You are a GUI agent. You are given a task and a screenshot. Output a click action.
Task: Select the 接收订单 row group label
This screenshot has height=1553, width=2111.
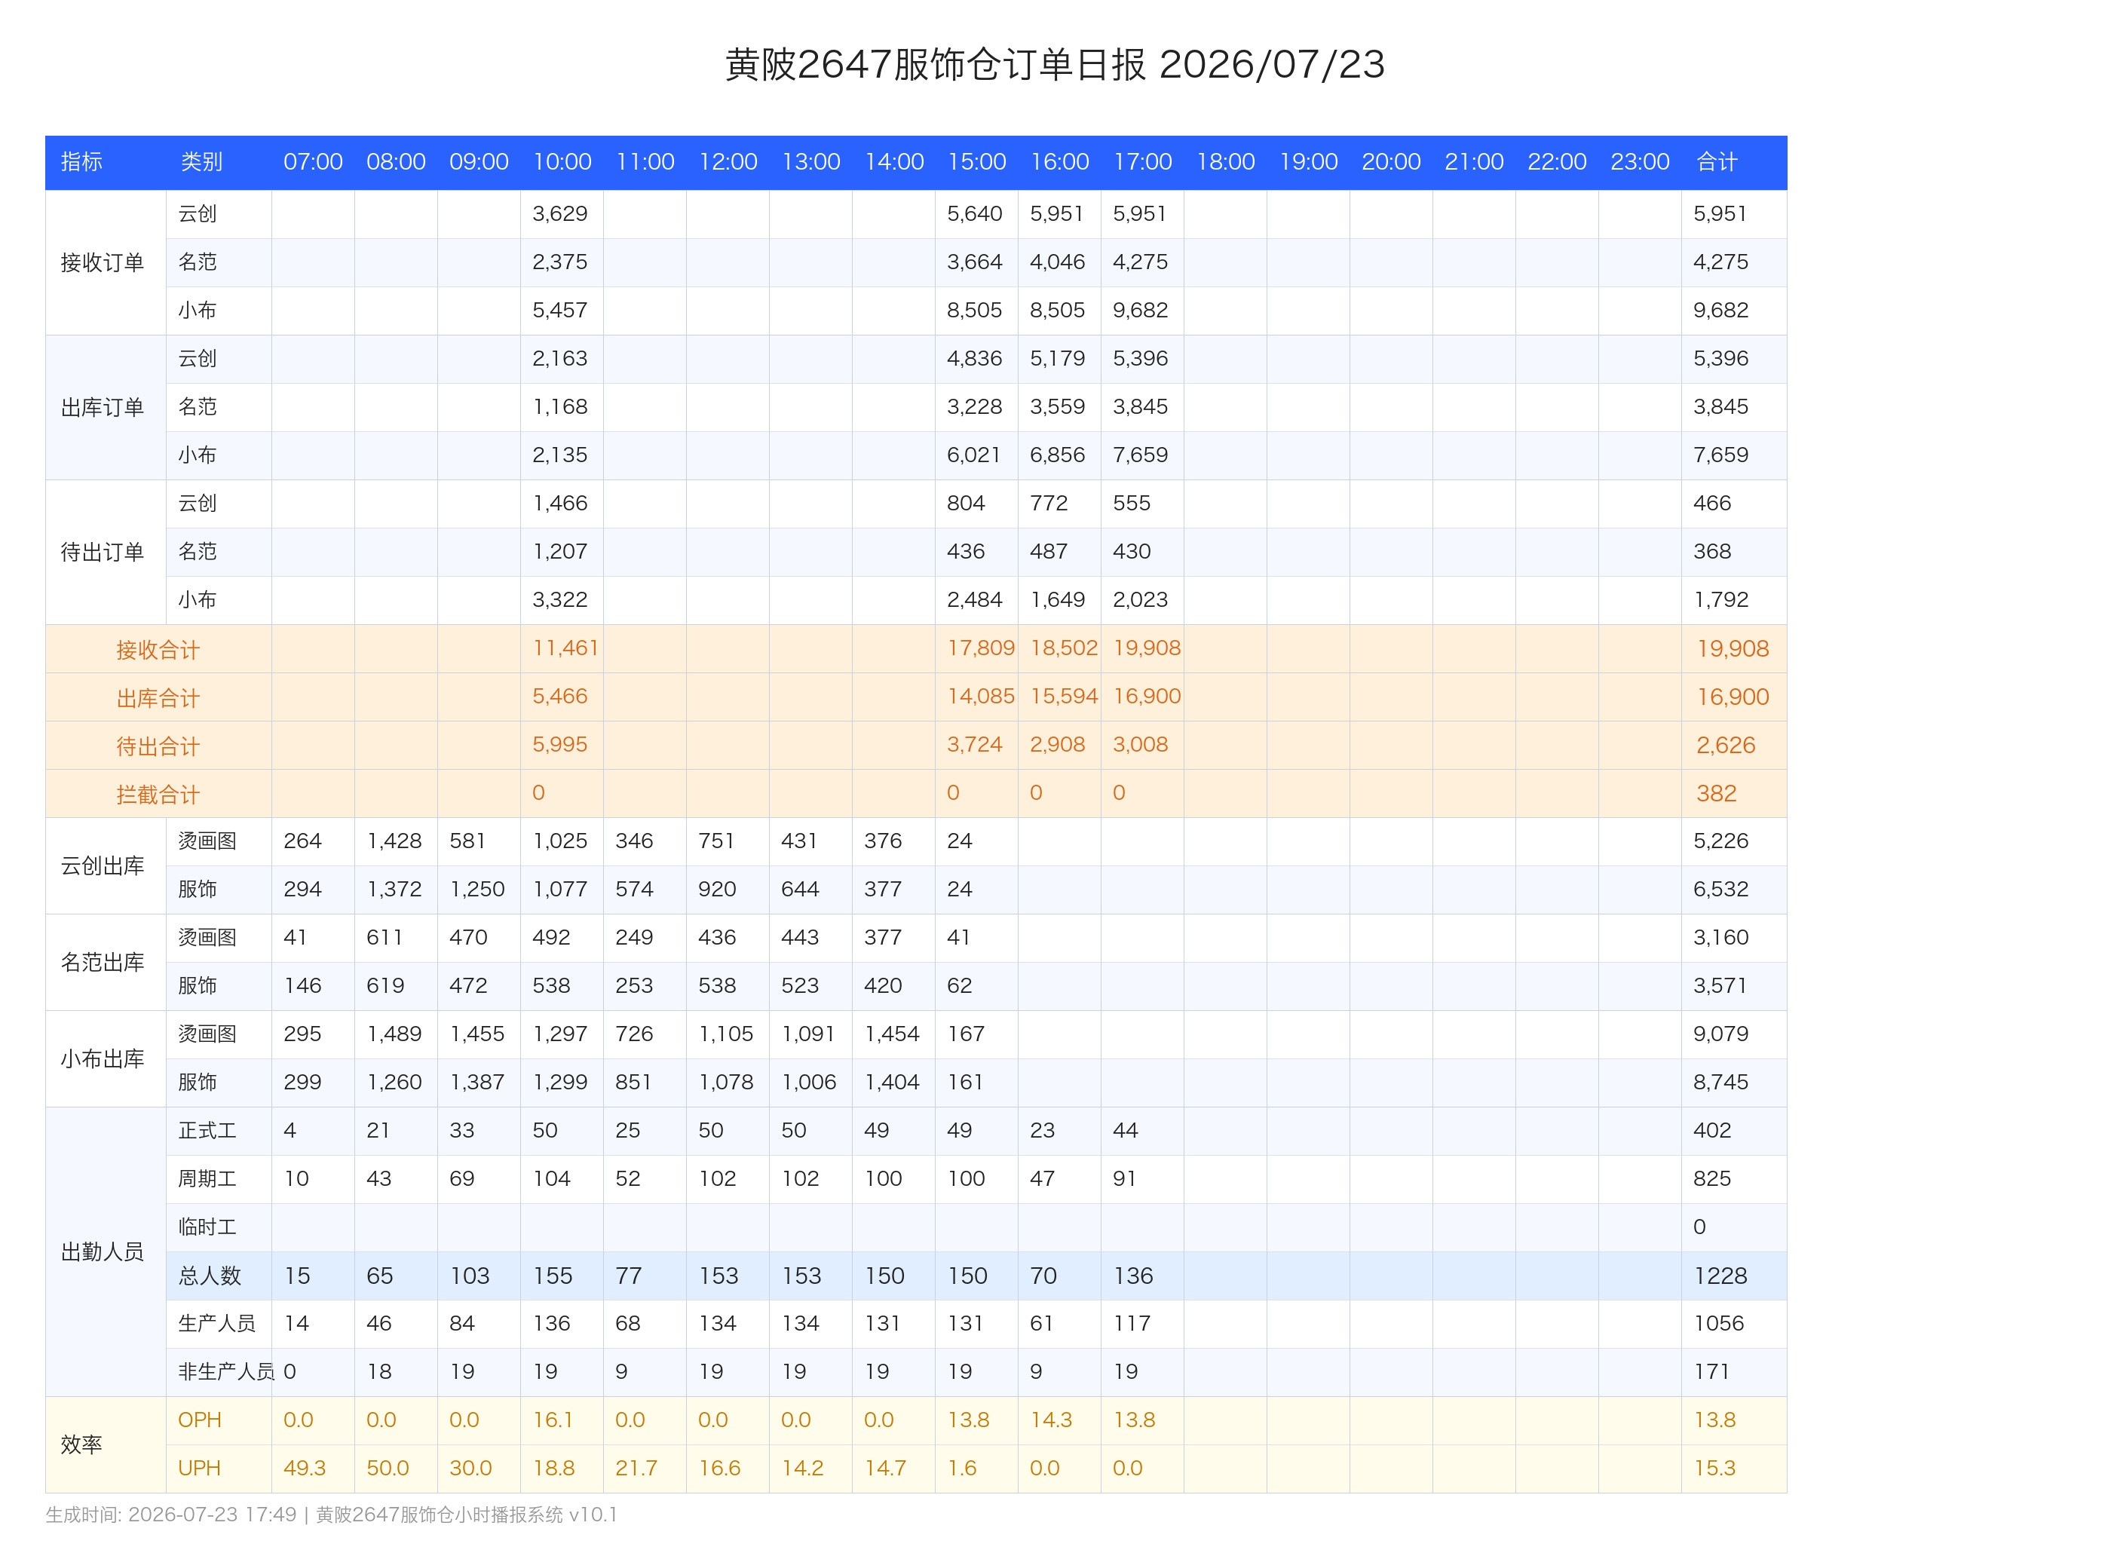pyautogui.click(x=103, y=262)
